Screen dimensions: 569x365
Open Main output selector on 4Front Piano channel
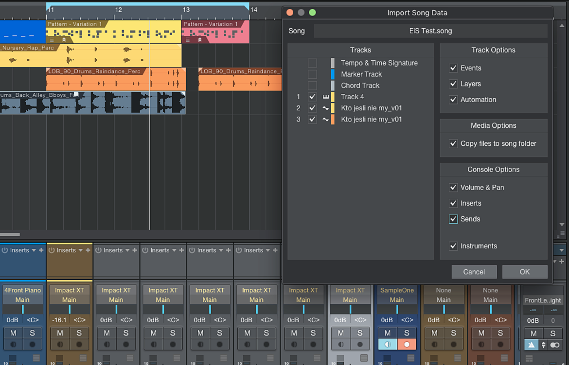coord(22,300)
